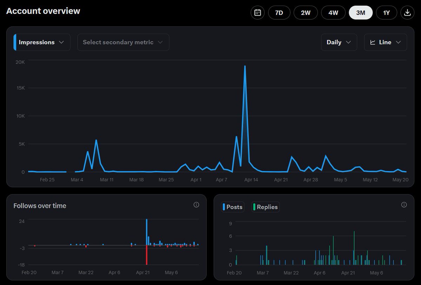Click the Mar 18 date label
The image size is (421, 285).
click(136, 180)
